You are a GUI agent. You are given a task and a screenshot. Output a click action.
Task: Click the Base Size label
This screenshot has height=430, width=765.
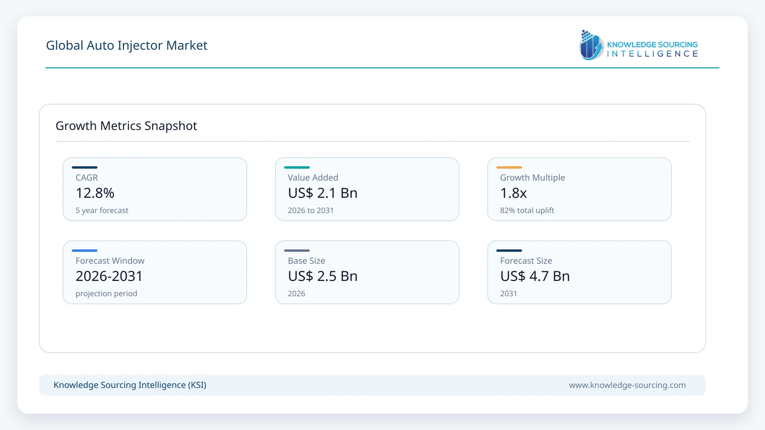point(306,261)
